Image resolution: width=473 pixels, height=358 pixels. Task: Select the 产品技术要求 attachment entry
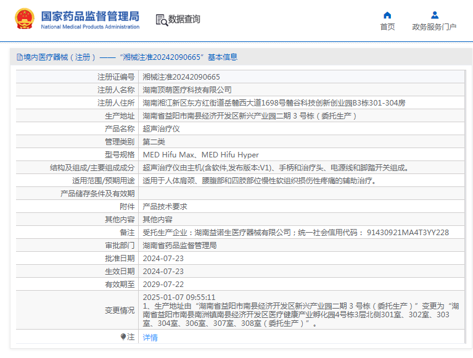(165, 207)
